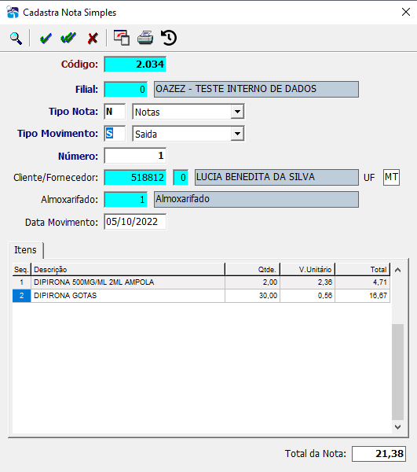Select row DIPIRONA 500MG/ML 2ML AMPOLA
This screenshot has height=472, width=417.
pos(201,282)
